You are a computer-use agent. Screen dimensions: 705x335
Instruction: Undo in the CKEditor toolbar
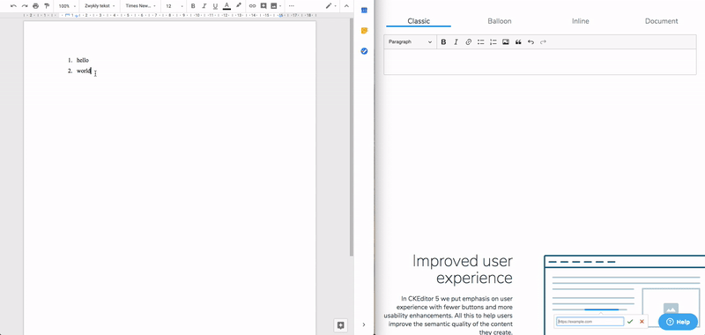point(531,41)
